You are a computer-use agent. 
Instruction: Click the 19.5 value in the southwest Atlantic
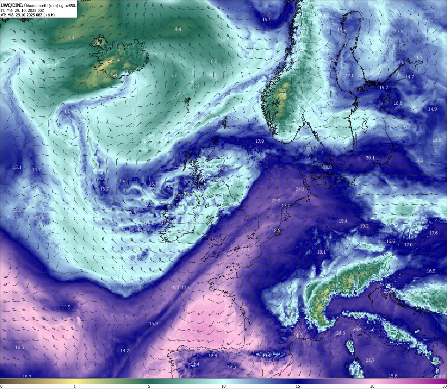pos(20,347)
